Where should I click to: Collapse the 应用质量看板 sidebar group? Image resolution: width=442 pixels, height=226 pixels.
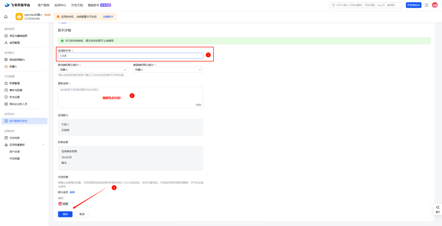pos(43,145)
